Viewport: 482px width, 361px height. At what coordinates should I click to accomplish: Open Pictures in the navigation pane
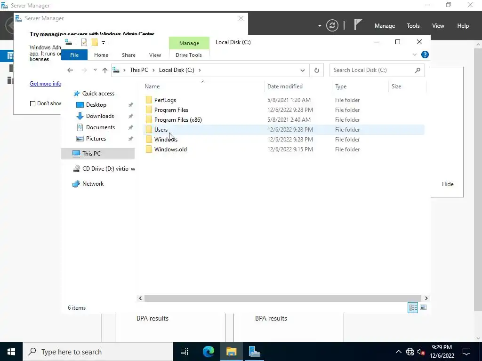[x=96, y=139]
